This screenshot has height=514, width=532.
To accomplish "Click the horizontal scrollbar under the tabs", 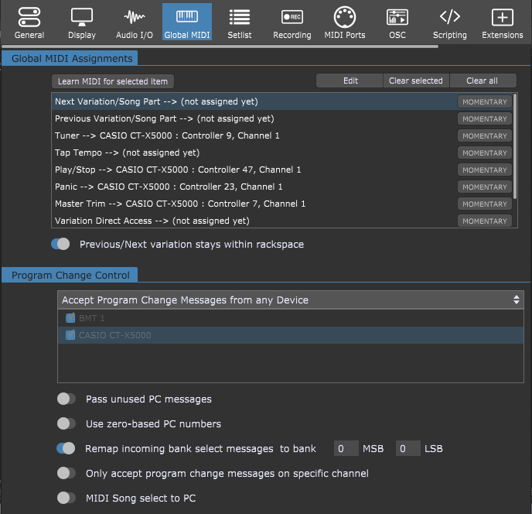I will (x=220, y=46).
